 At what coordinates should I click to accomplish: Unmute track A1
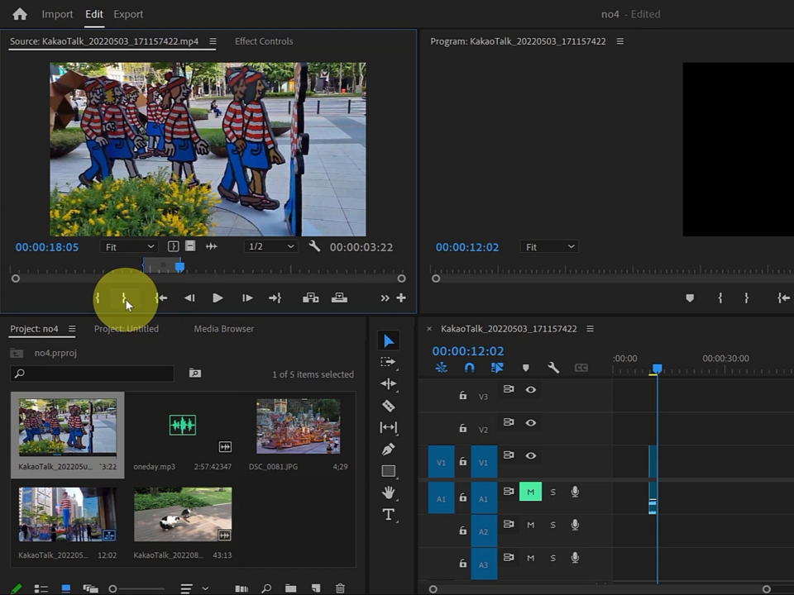[x=531, y=492]
